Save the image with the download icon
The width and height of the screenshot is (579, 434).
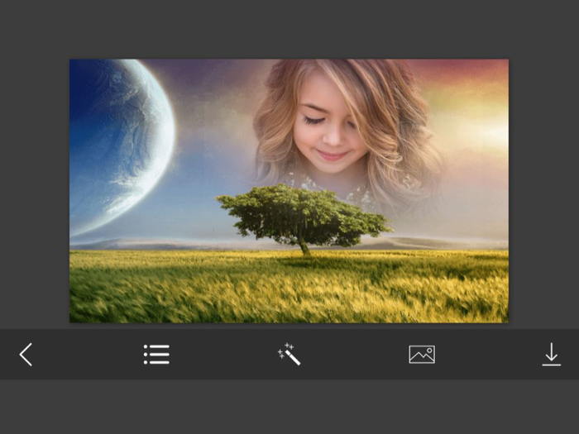tap(552, 355)
